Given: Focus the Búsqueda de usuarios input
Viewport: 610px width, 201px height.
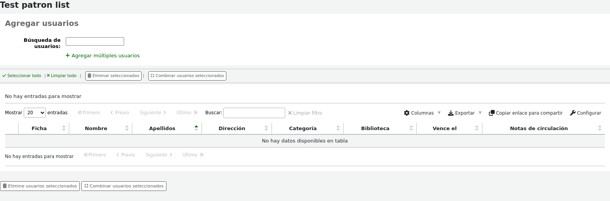Looking at the screenshot, I should click(x=95, y=41).
